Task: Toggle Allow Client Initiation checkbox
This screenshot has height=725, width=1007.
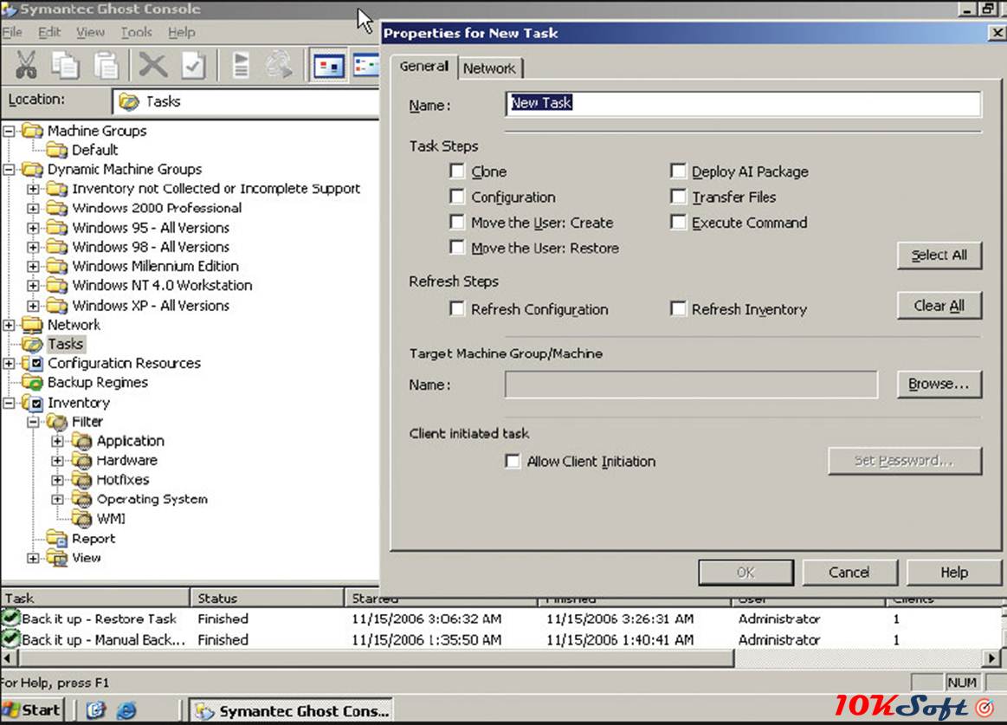Action: tap(513, 461)
